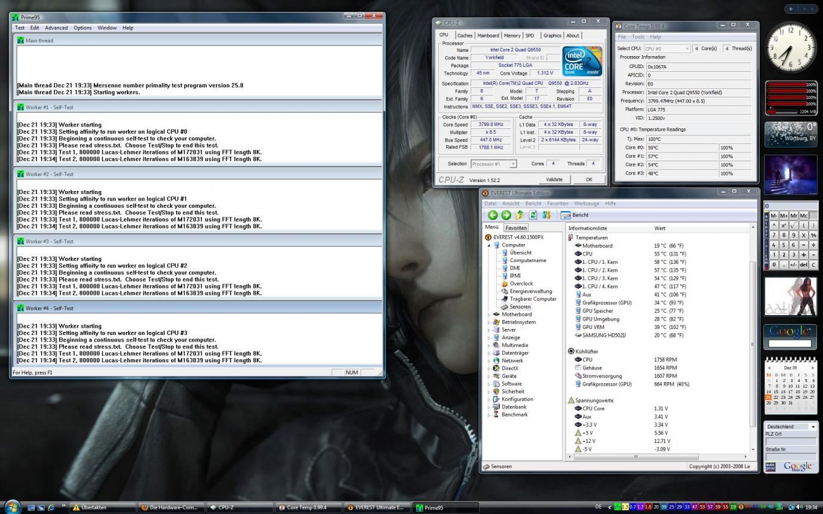Select the Sensoren tree entry
The image size is (823, 514).
coord(516,307)
